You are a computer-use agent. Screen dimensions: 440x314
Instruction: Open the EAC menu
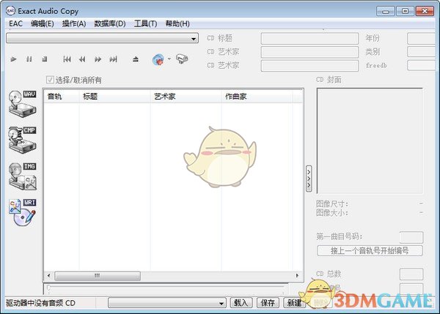(x=15, y=23)
